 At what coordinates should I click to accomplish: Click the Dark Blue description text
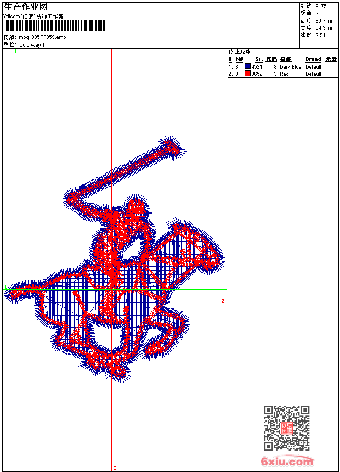click(x=290, y=67)
